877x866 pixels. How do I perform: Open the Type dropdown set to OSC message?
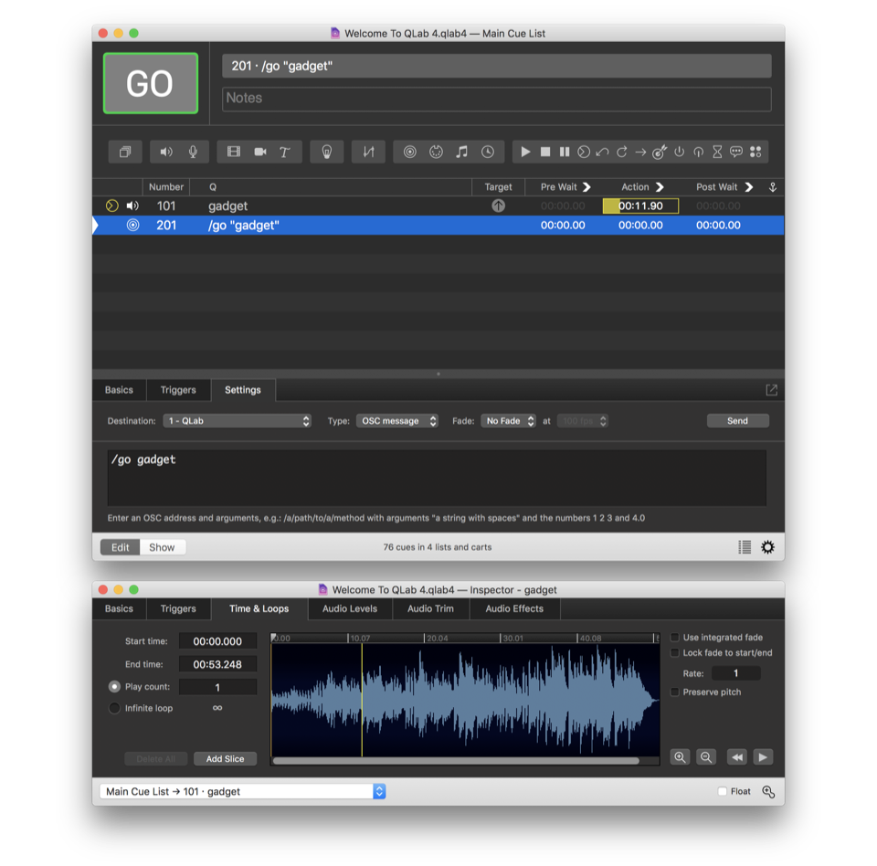pyautogui.click(x=396, y=421)
